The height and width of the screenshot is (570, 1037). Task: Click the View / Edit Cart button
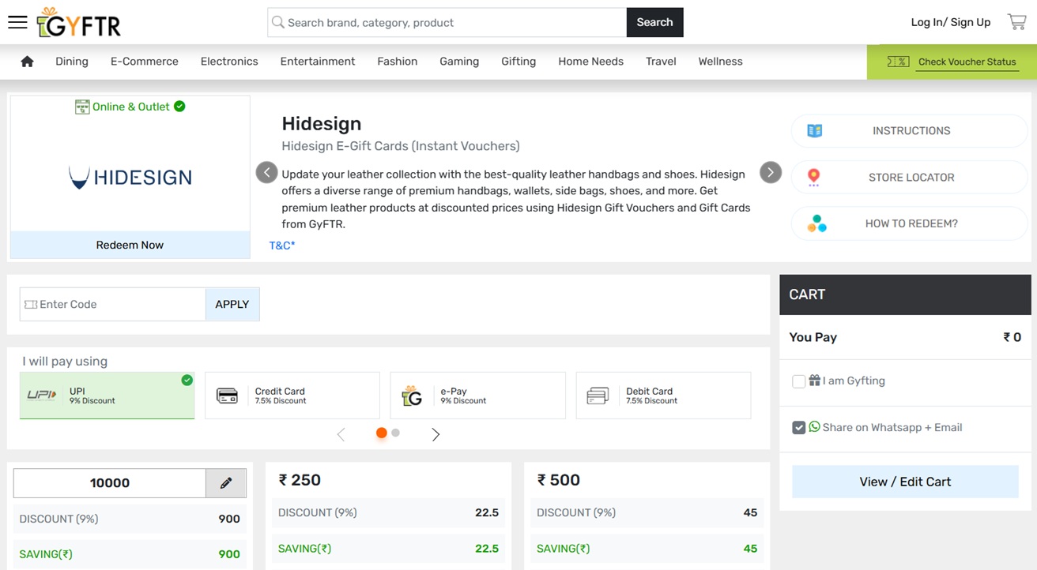point(905,482)
